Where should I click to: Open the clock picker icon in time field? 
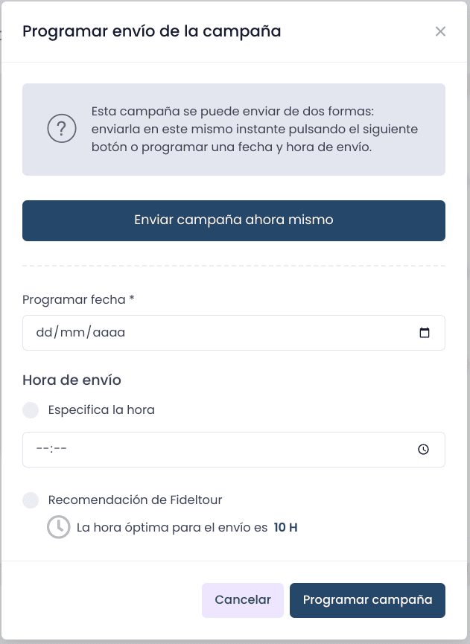[423, 450]
